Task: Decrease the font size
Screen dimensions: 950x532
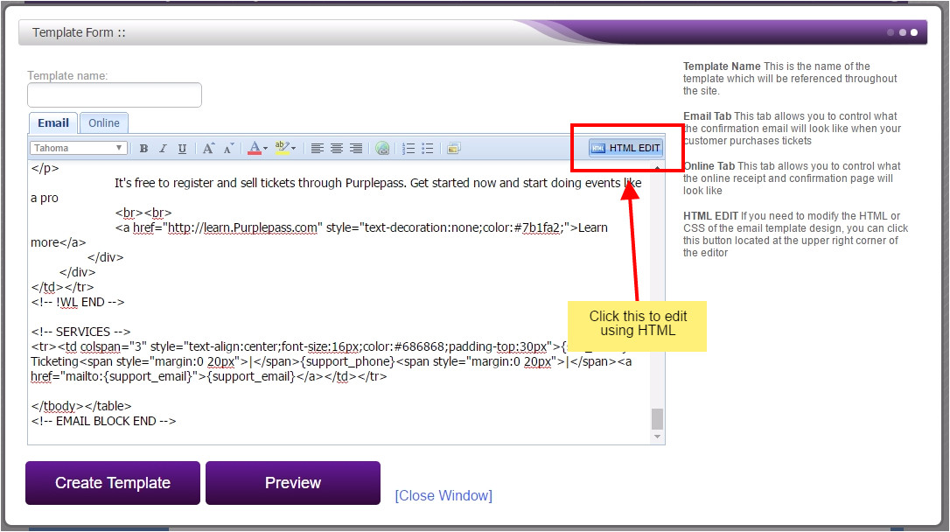Action: [228, 149]
